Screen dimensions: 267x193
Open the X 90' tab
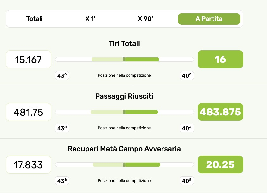[x=145, y=19]
